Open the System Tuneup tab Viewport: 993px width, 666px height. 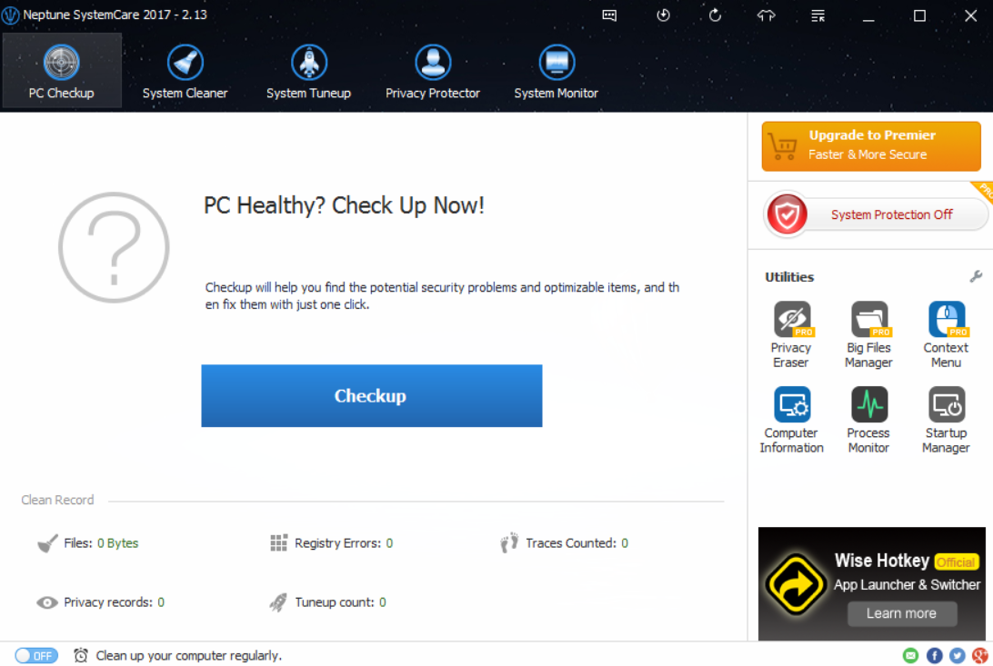pyautogui.click(x=308, y=71)
